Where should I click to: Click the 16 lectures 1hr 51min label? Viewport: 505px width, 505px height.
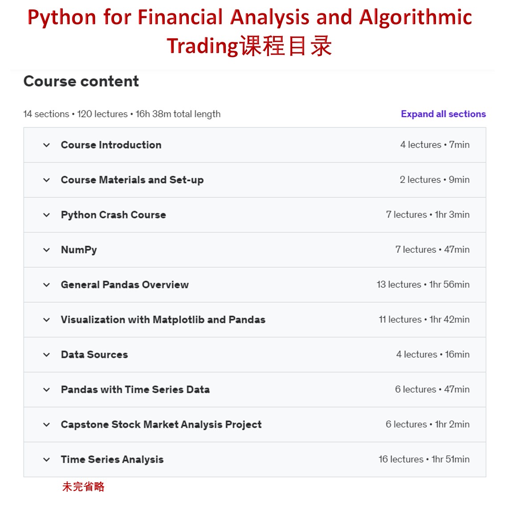click(424, 459)
